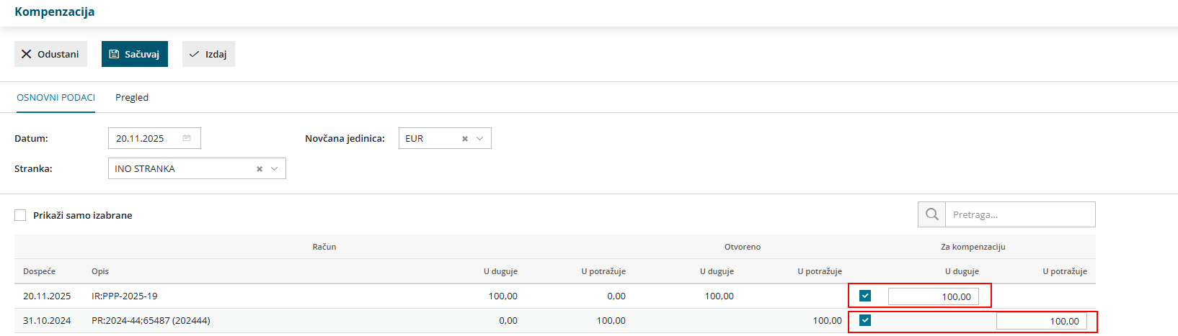Click the Dospeće column header

click(39, 271)
